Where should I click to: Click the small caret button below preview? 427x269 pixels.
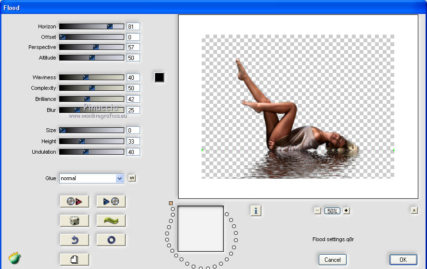414,210
